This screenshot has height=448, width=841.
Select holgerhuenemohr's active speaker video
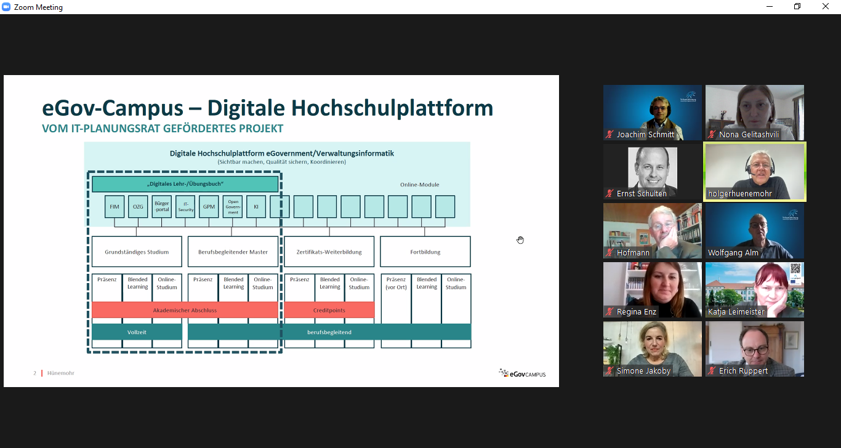coord(755,172)
